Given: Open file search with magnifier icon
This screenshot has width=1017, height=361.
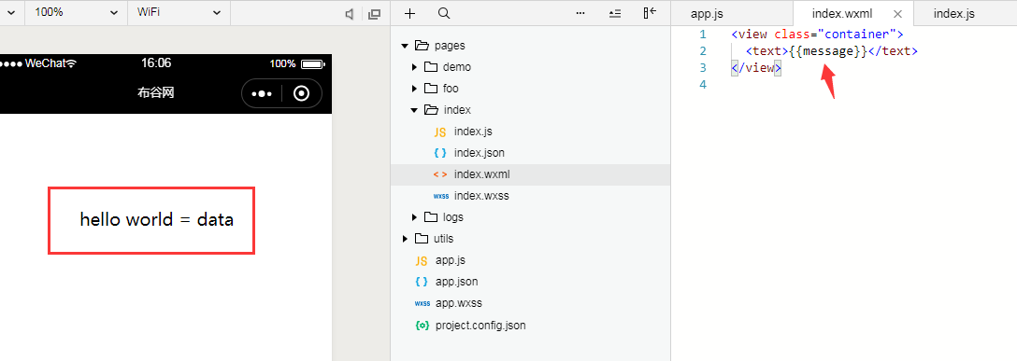Looking at the screenshot, I should click(444, 13).
